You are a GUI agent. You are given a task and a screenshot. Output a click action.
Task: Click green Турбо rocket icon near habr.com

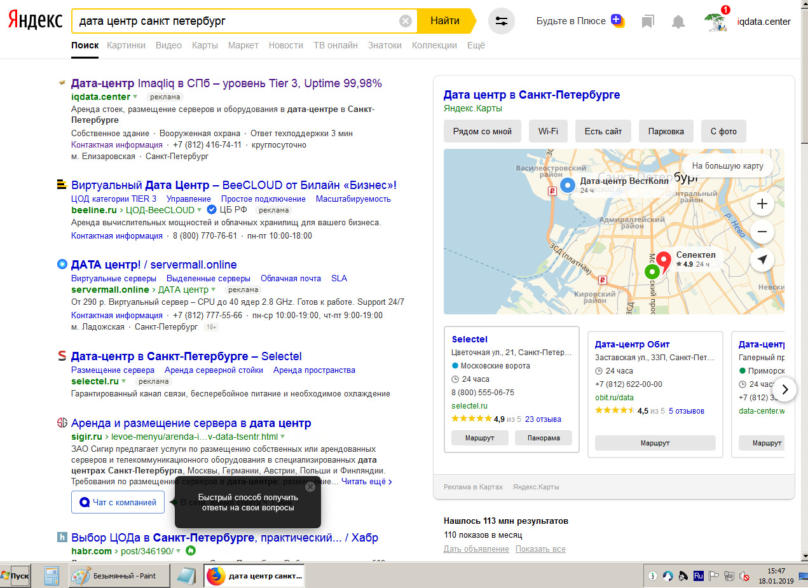point(190,551)
